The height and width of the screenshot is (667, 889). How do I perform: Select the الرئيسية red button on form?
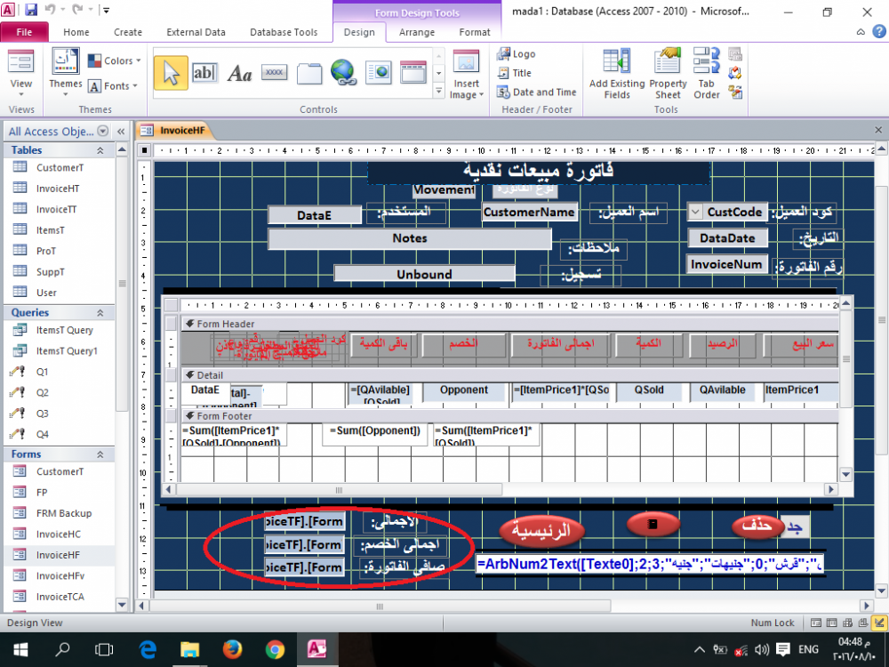tap(541, 530)
